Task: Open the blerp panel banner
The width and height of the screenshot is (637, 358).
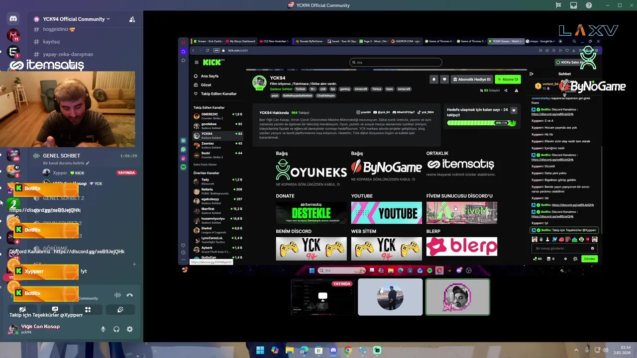Action: [461, 246]
